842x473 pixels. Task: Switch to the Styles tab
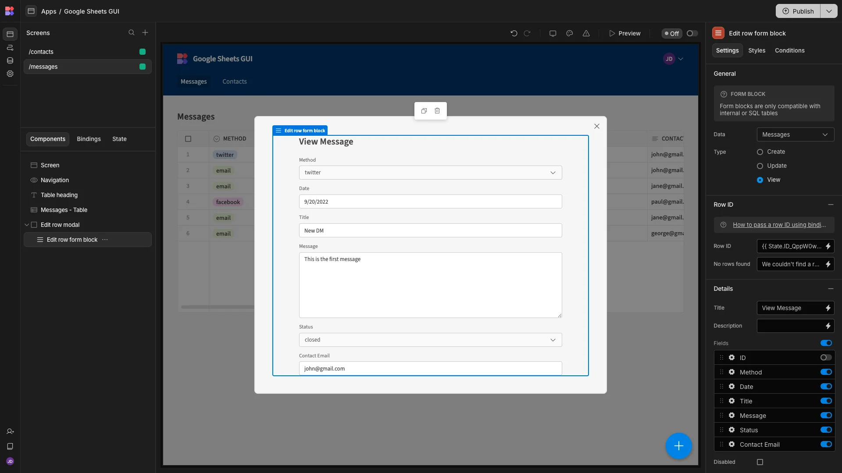756,50
